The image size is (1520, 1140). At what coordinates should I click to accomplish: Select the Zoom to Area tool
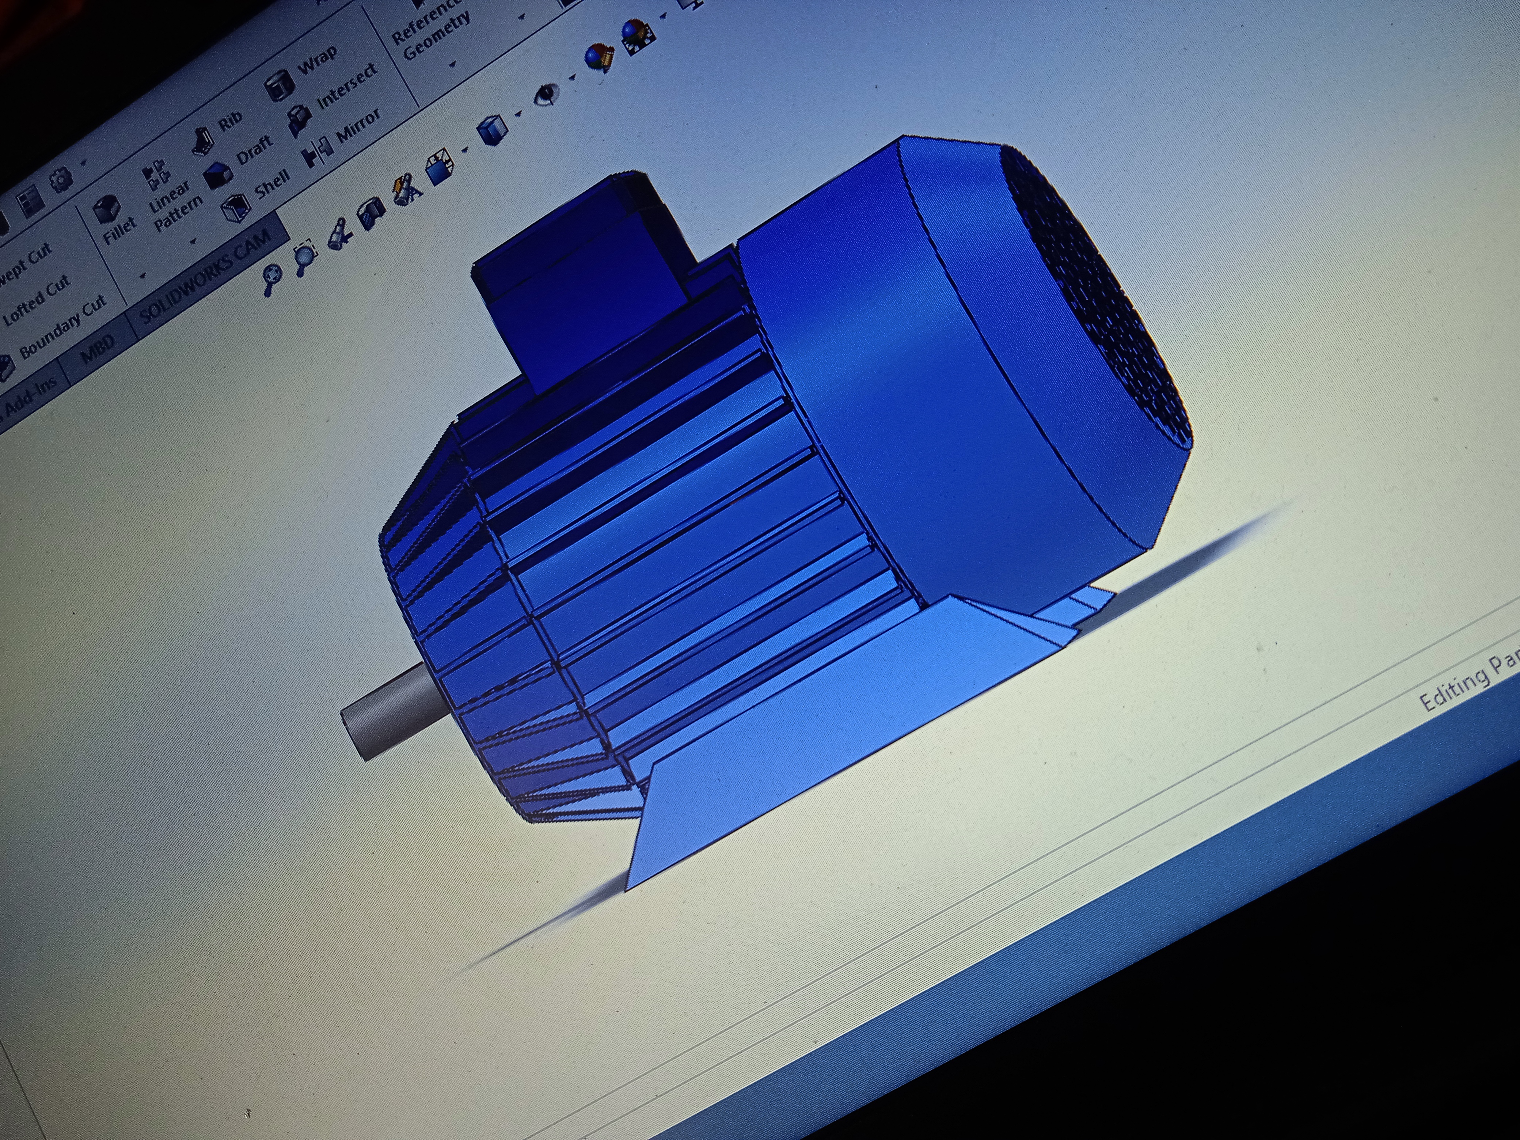click(x=304, y=257)
